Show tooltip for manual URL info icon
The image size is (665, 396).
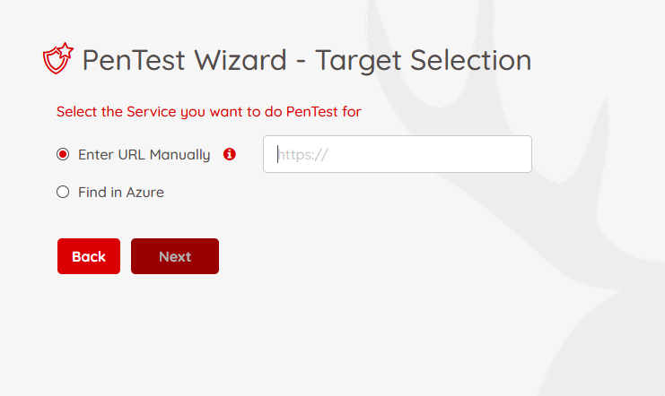pyautogui.click(x=230, y=154)
